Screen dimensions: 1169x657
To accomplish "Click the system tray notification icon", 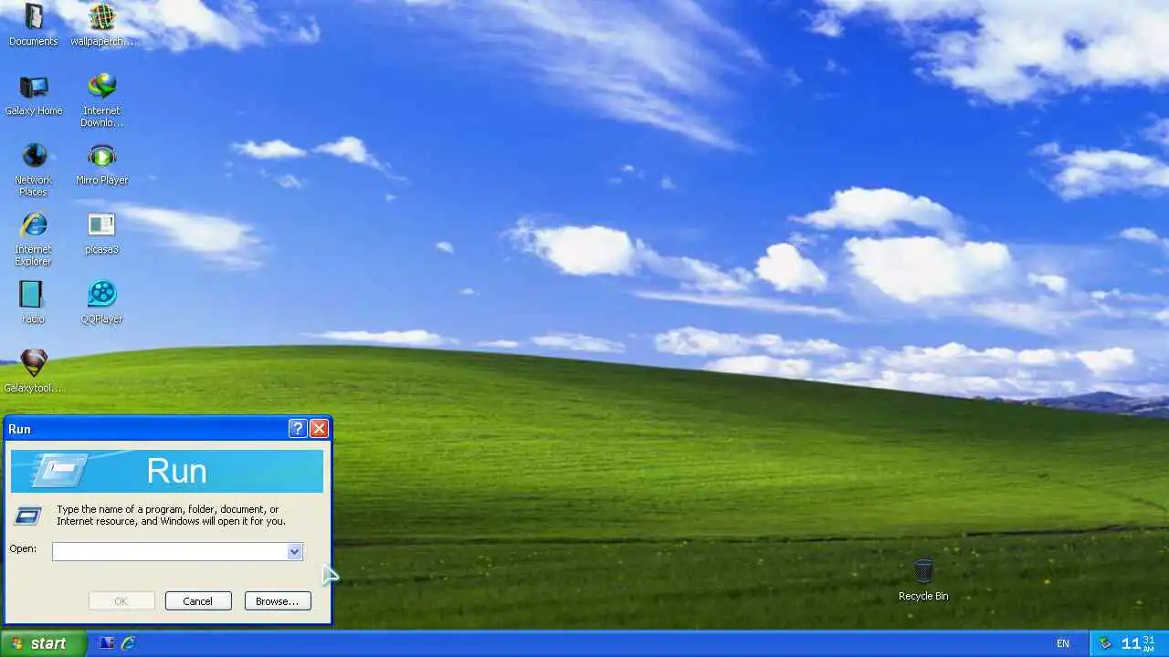I will tap(1105, 643).
